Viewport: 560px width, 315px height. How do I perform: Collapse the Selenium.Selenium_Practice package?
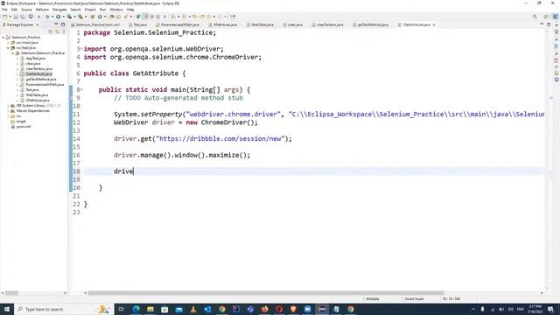[13, 52]
